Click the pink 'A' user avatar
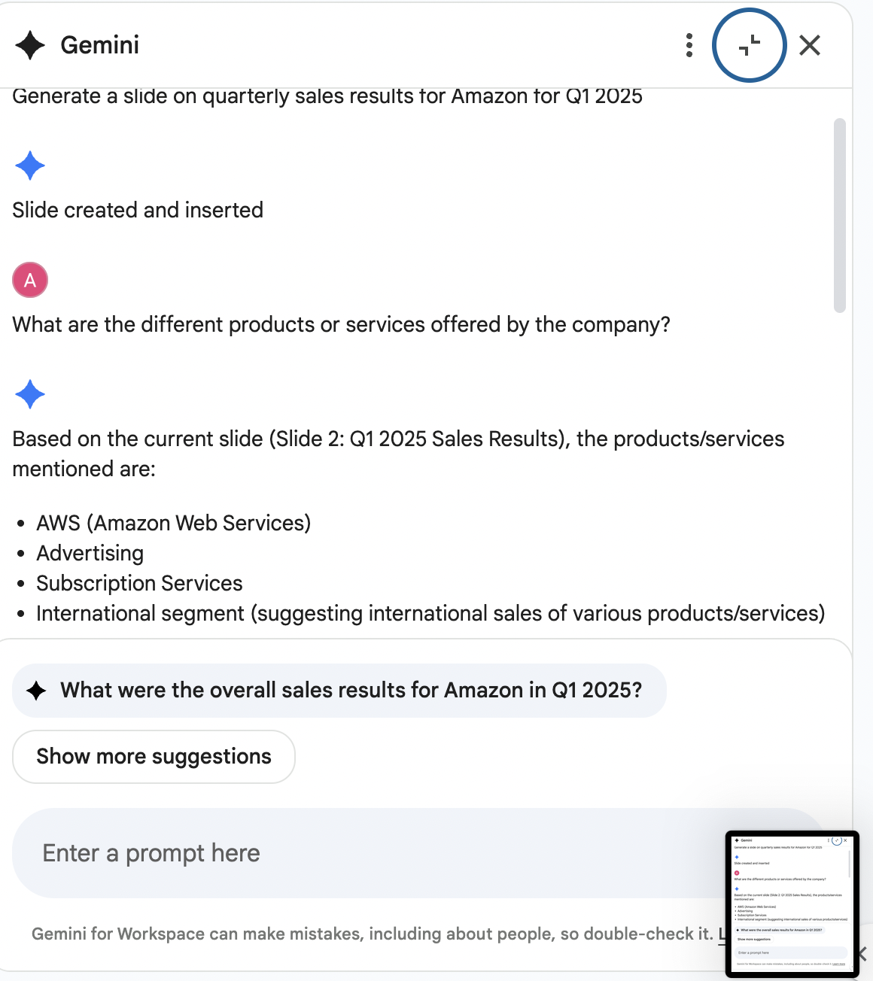 (30, 280)
